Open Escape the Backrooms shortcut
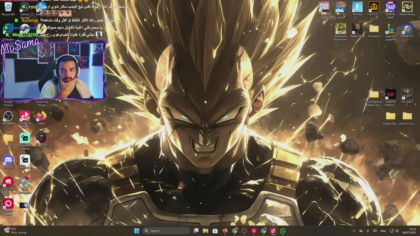Image resolution: width=420 pixels, height=236 pixels. pyautogui.click(x=341, y=32)
